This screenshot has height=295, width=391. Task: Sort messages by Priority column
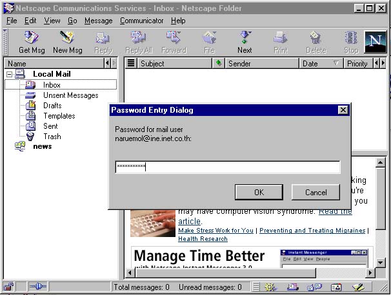click(358, 63)
